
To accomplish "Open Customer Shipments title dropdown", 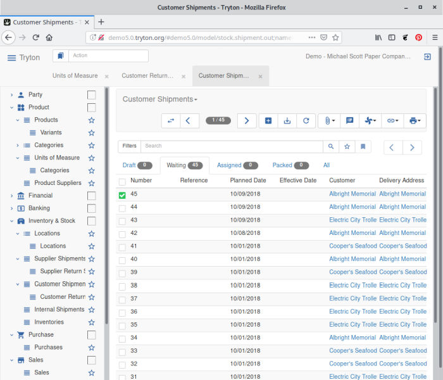I will (x=160, y=99).
